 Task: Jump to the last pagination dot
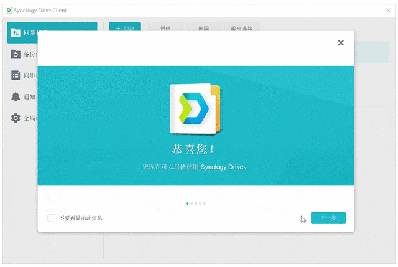tap(205, 204)
